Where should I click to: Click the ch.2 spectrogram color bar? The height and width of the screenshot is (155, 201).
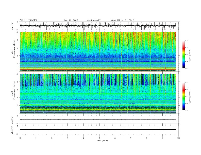183,96
